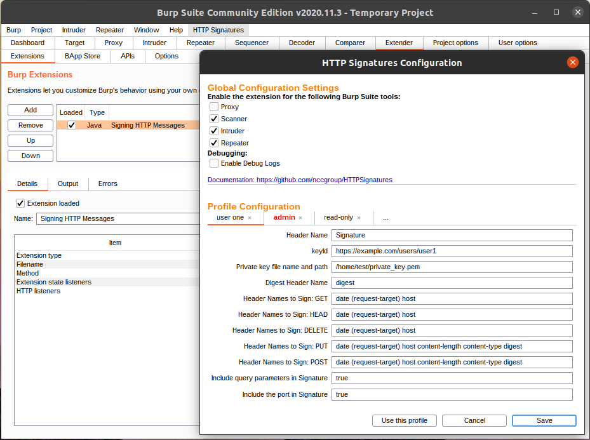Uncheck the Repeater tool checkbox
This screenshot has height=440, width=590.
coord(214,143)
